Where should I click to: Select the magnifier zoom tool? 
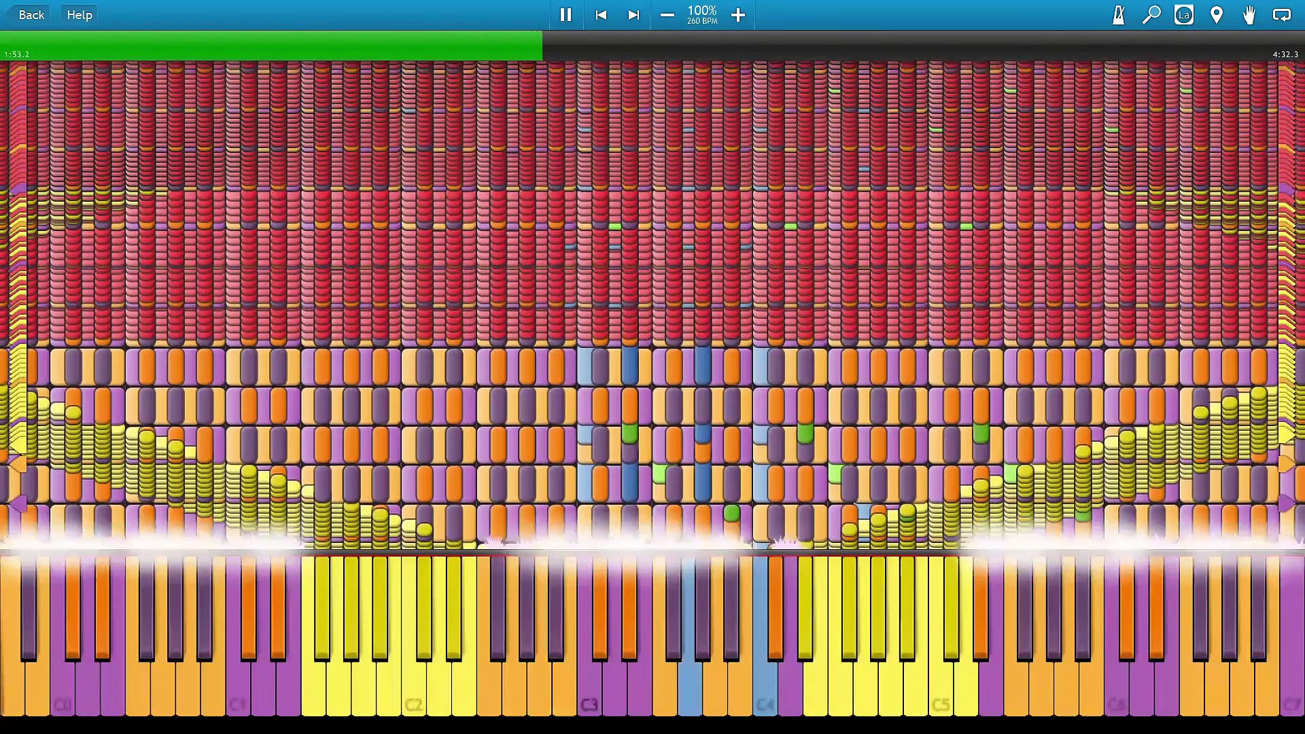click(1151, 14)
